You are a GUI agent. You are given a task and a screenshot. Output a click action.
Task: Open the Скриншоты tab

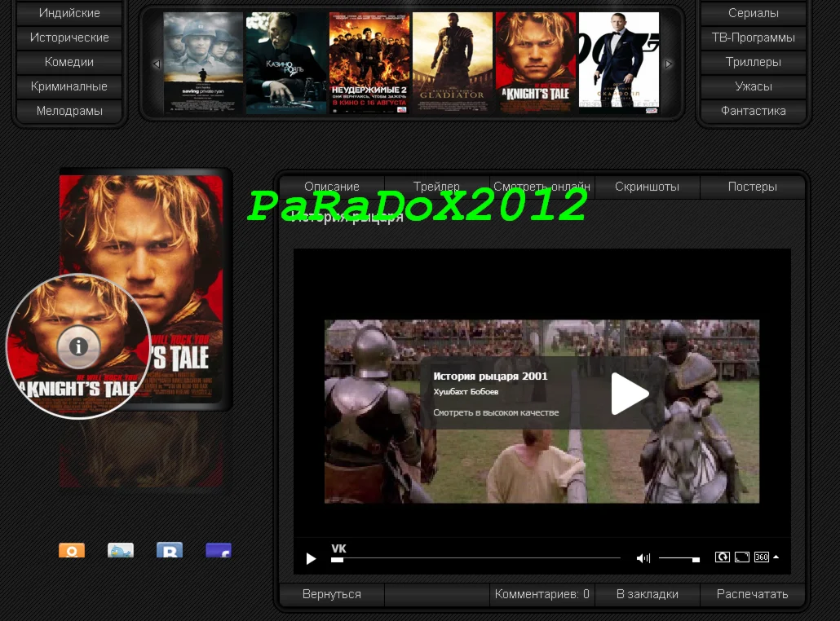click(648, 187)
